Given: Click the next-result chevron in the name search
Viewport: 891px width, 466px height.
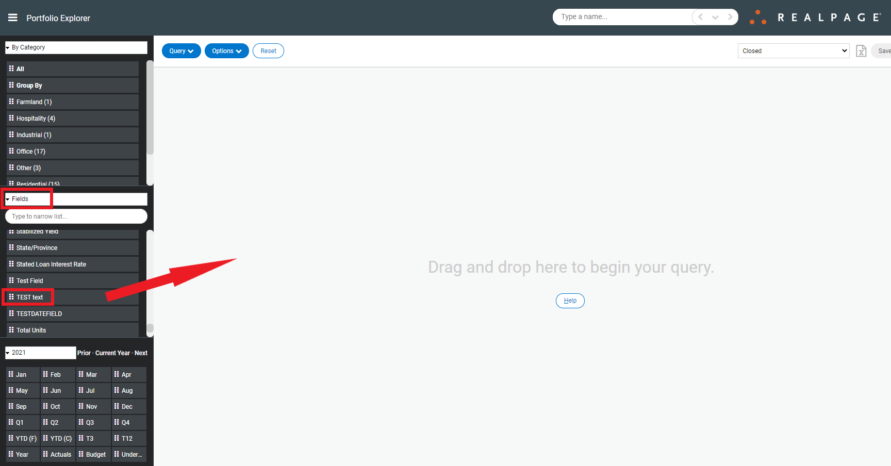Looking at the screenshot, I should (731, 16).
